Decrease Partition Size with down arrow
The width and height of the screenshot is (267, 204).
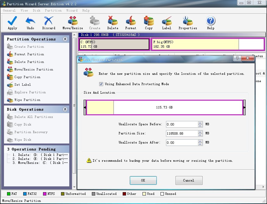pos(200,135)
